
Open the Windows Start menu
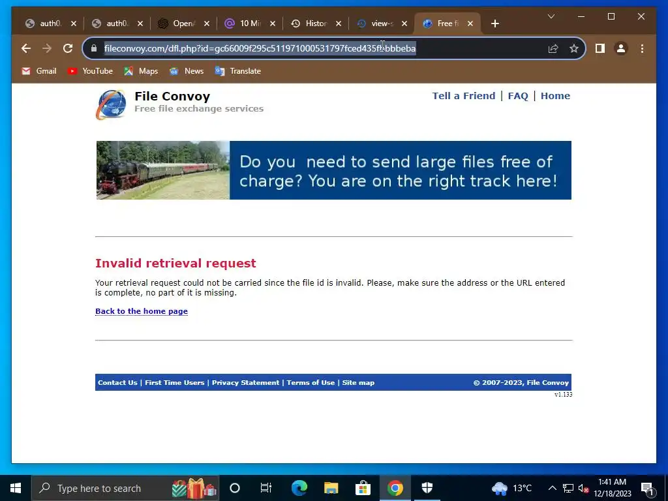pyautogui.click(x=16, y=488)
